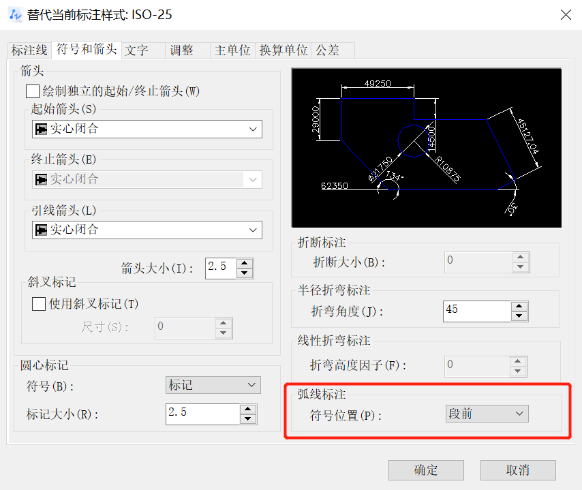Decrease 折断大小 with down arrow
The width and height of the screenshot is (582, 490).
[x=521, y=267]
